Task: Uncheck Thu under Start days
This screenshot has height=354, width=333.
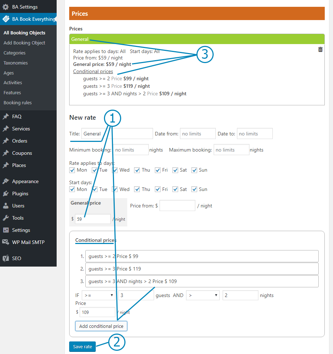Action: [x=137, y=190]
